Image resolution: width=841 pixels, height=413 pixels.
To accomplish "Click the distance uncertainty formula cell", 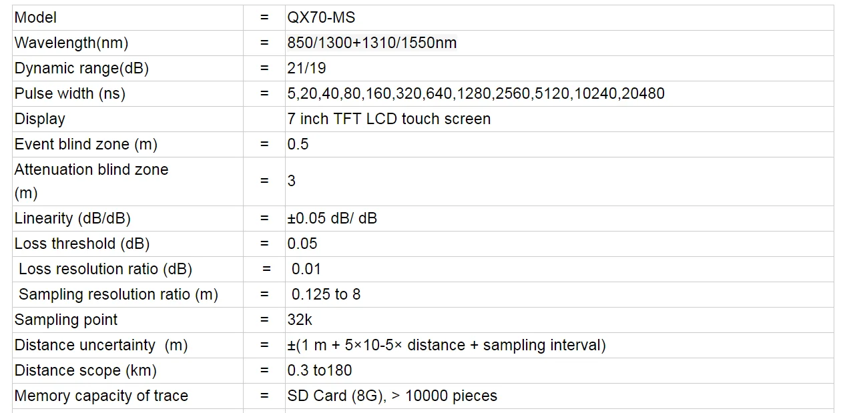I will pos(559,345).
